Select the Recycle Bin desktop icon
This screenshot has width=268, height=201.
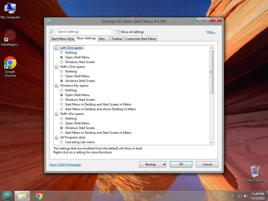click(255, 174)
